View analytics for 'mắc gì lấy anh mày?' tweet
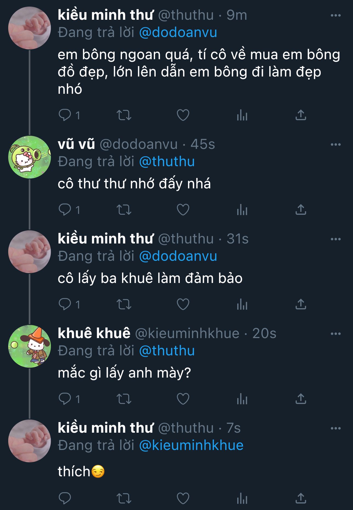Viewport: 353px width, 510px height. point(242,399)
